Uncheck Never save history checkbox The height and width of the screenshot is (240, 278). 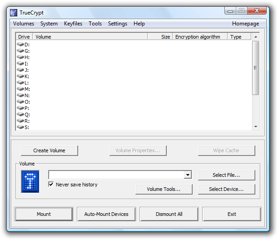51,184
